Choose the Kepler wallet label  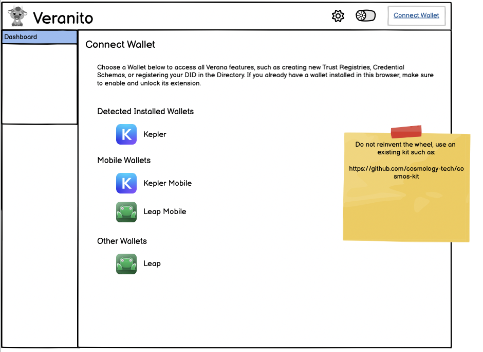point(155,134)
